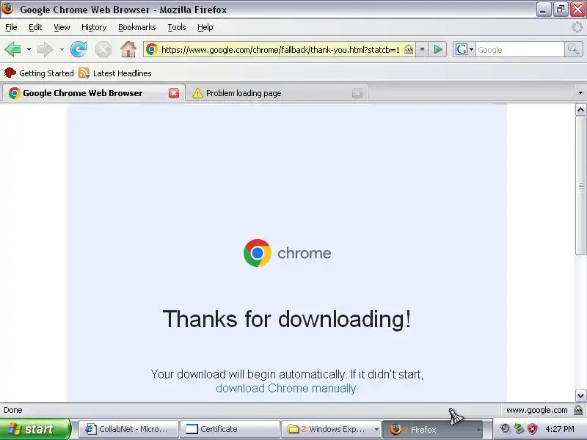The height and width of the screenshot is (440, 587).
Task: Click the Done status bar text
Action: point(13,410)
